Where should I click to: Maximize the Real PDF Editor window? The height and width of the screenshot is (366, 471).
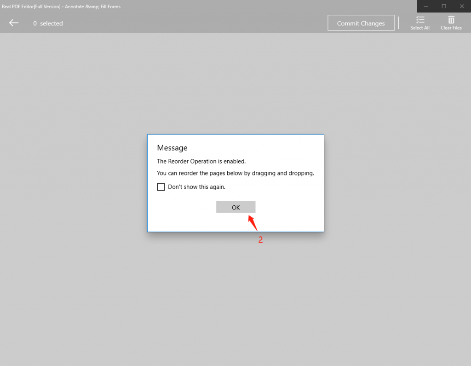coord(444,6)
